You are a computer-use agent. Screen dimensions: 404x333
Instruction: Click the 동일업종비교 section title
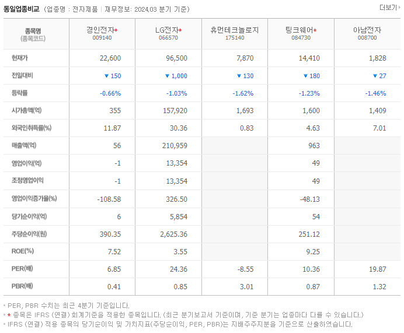point(22,9)
